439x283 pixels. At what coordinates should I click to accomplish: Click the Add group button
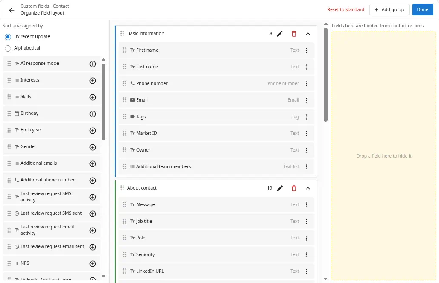[389, 9]
